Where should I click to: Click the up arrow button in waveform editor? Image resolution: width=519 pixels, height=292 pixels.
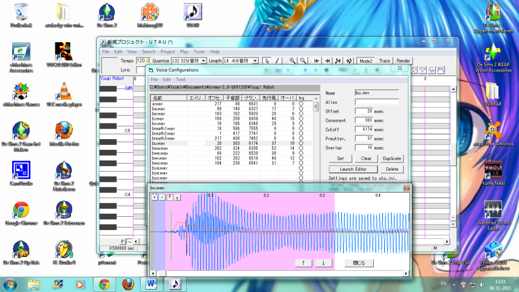point(303,263)
